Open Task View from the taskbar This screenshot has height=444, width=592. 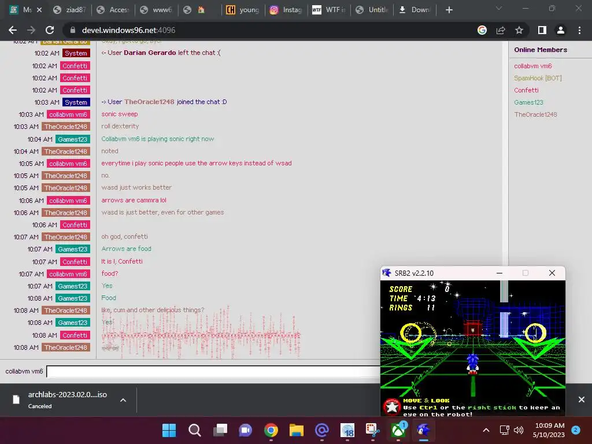click(x=220, y=430)
